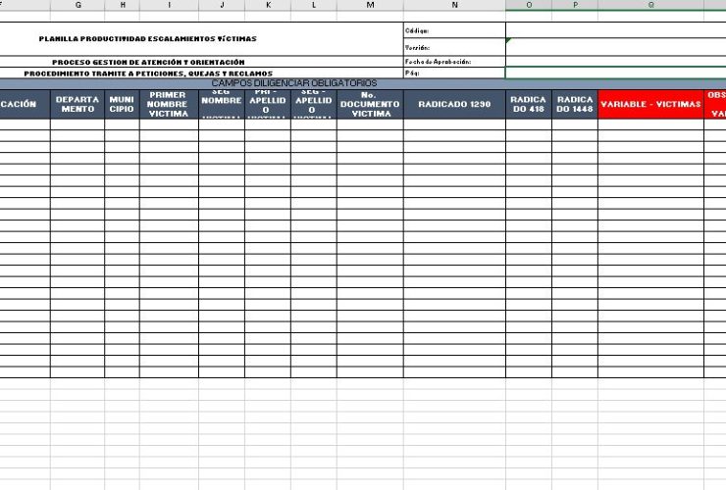
Task: Select column H header
Action: click(123, 5)
